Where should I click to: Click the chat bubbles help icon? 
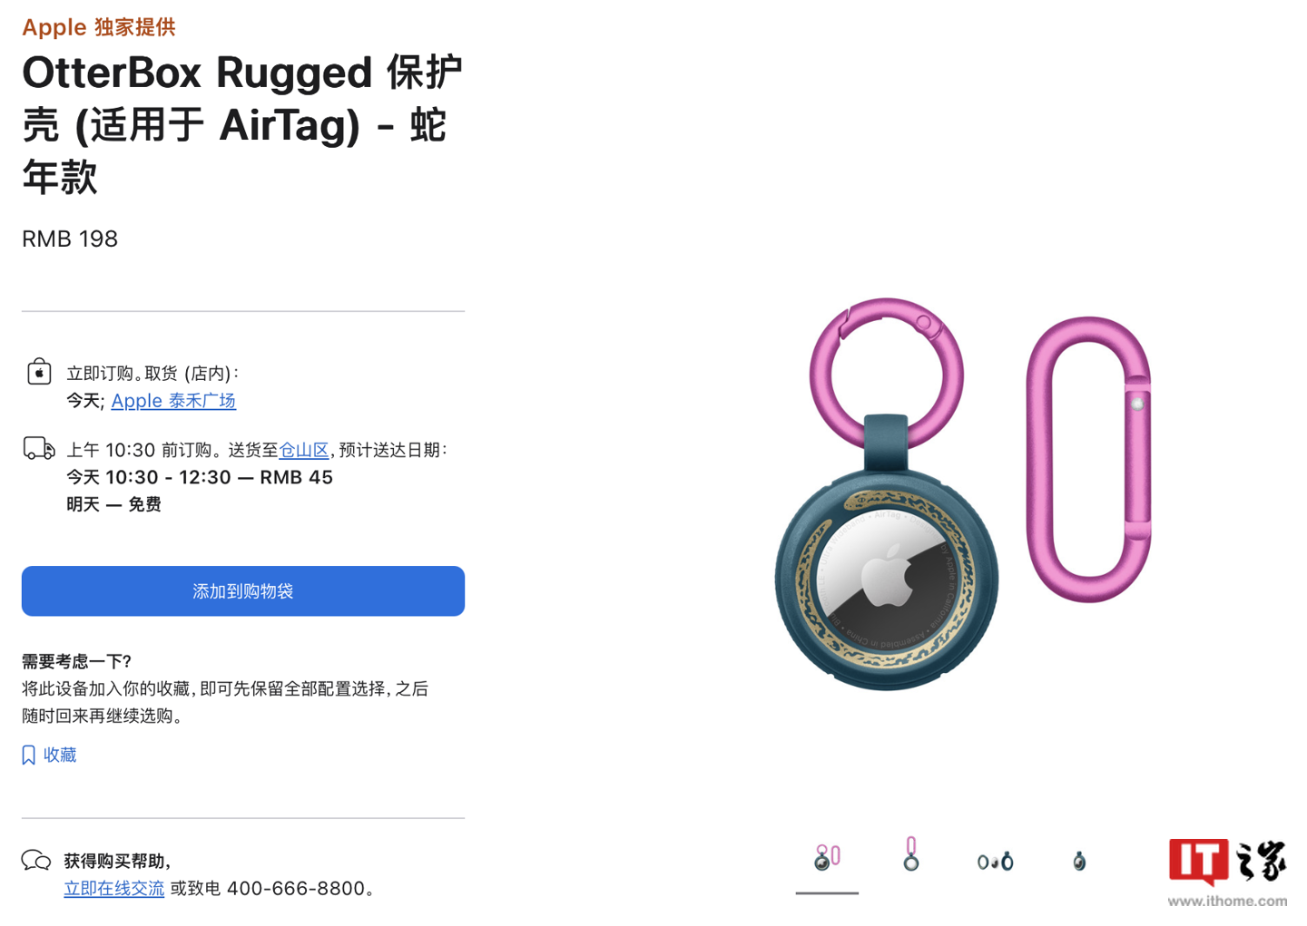coord(36,860)
